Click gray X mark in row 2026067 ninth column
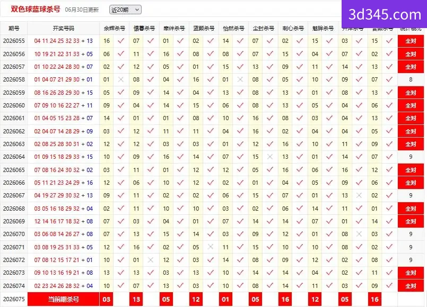Image resolution: width=427 pixels, height=307 pixels. 359,195
